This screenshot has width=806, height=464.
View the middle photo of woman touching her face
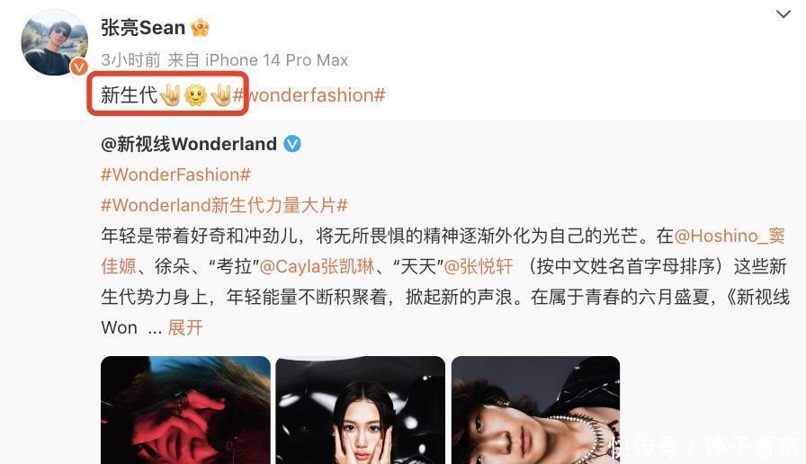(x=361, y=410)
